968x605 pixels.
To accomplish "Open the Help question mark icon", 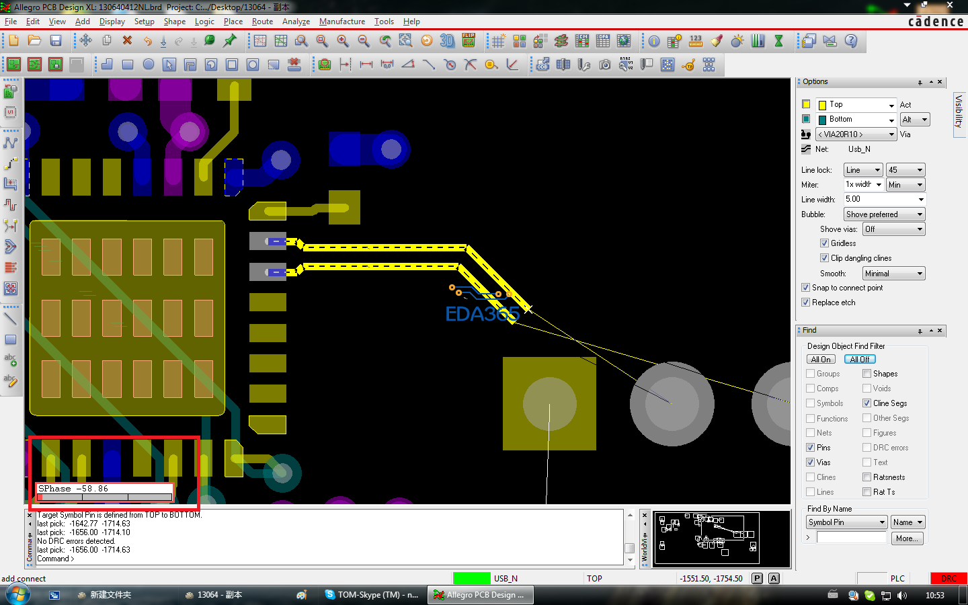I will tap(851, 41).
